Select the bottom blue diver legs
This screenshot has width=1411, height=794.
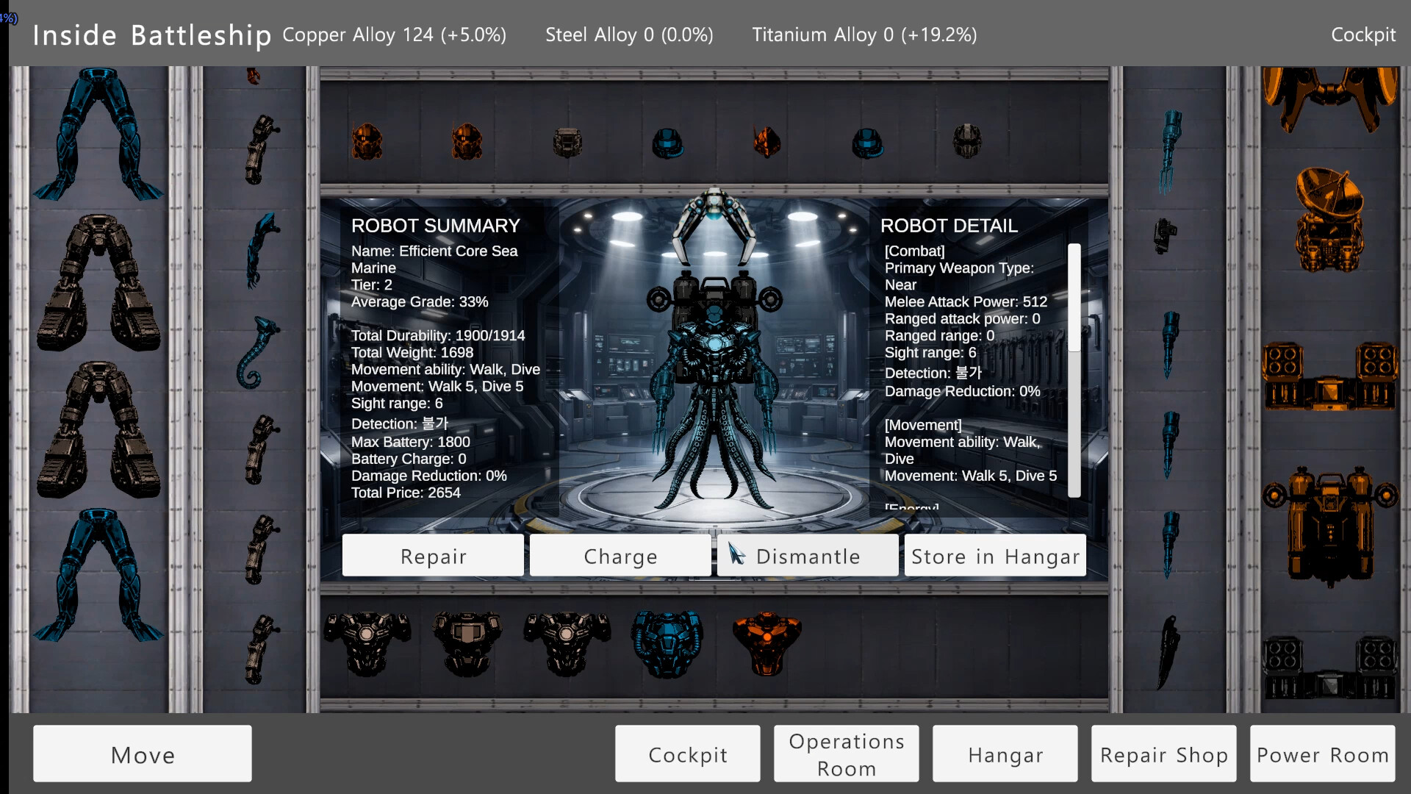tap(98, 575)
